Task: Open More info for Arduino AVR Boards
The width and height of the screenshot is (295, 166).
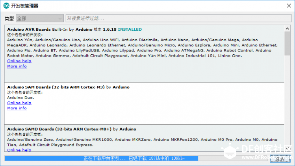Action: 17,66
